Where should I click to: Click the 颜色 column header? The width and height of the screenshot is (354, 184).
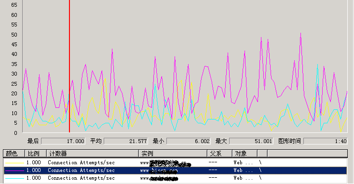click(x=14, y=154)
